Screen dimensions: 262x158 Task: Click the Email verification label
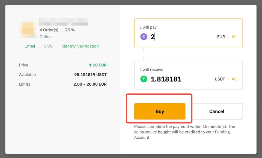[x=30, y=46]
